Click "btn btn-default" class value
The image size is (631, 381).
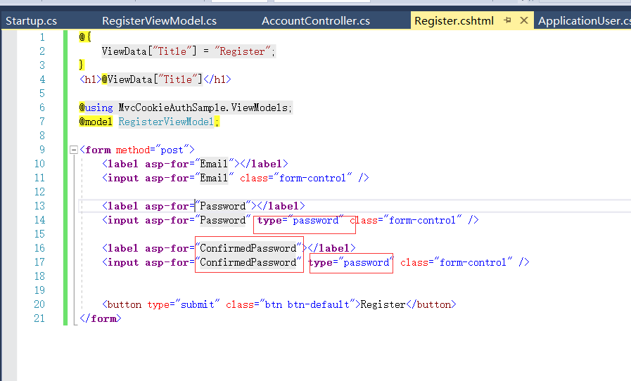pos(307,305)
